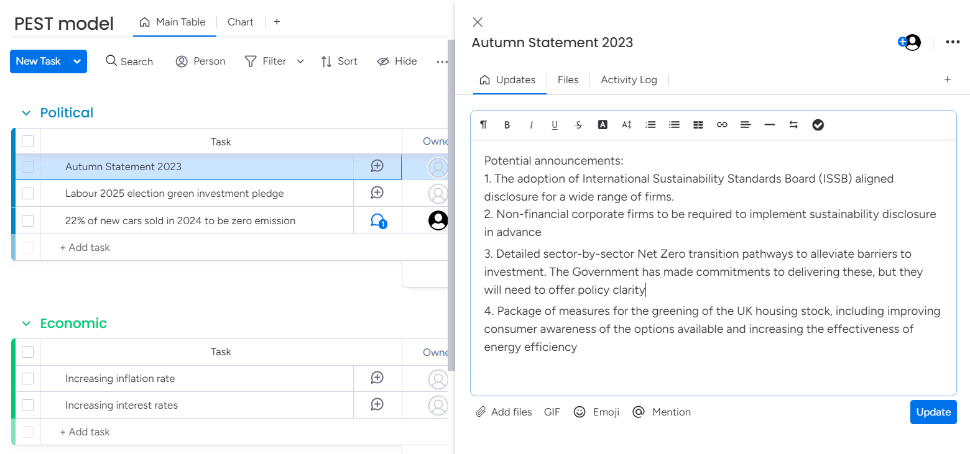The image size is (970, 454).
Task: Insert a table in the update
Action: click(x=698, y=125)
